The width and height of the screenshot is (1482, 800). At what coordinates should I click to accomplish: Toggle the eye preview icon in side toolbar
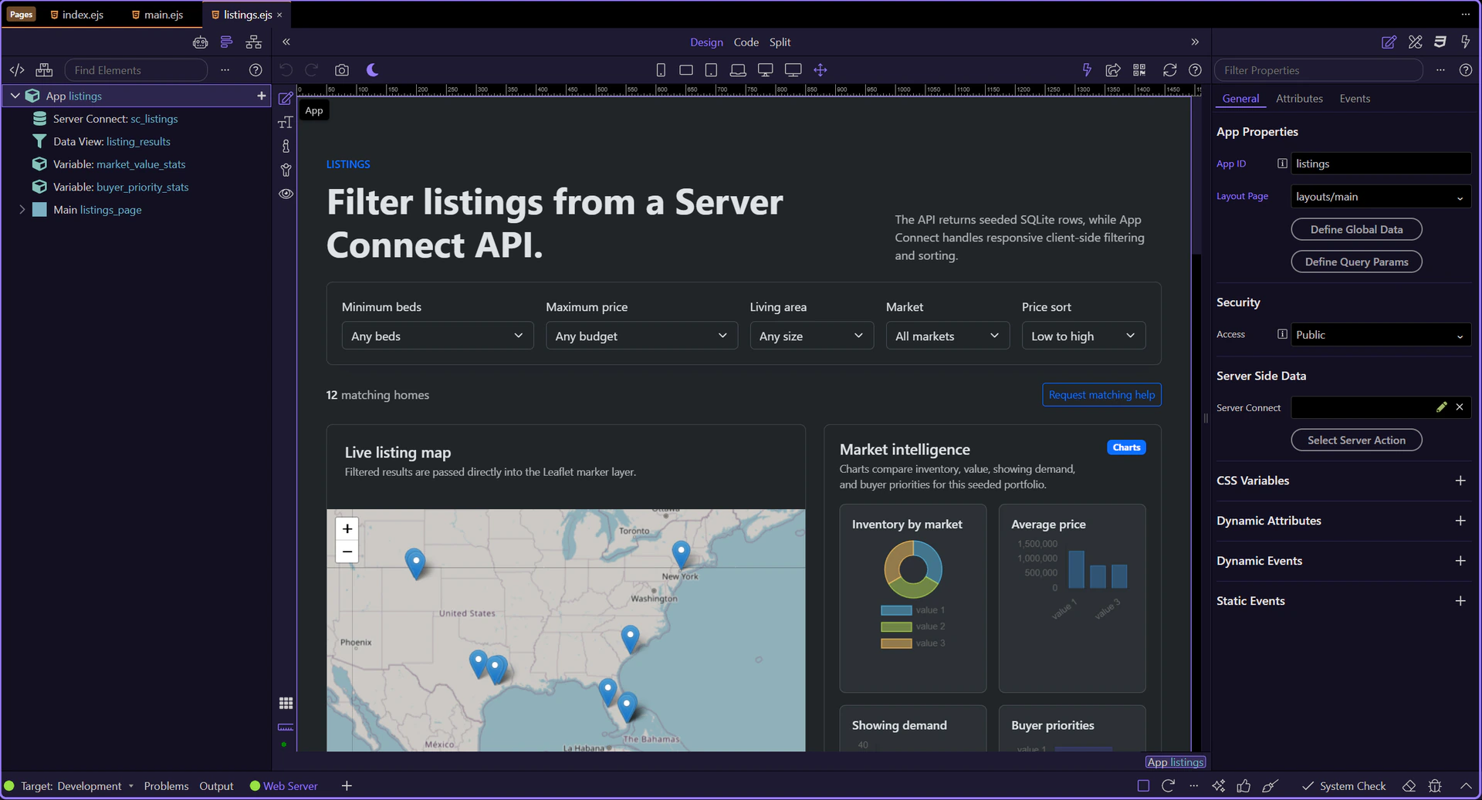[x=286, y=194]
